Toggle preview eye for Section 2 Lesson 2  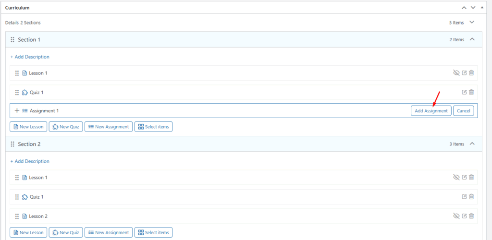click(456, 216)
